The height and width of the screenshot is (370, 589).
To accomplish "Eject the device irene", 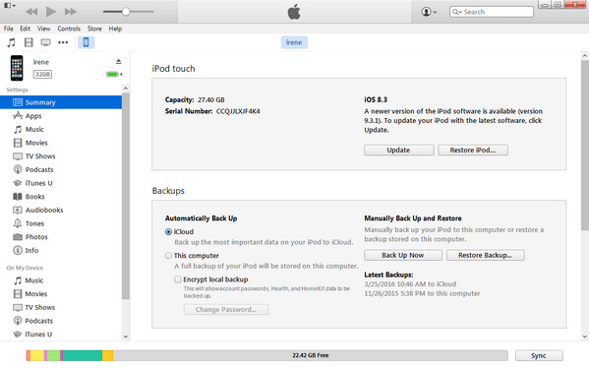I will coord(118,61).
